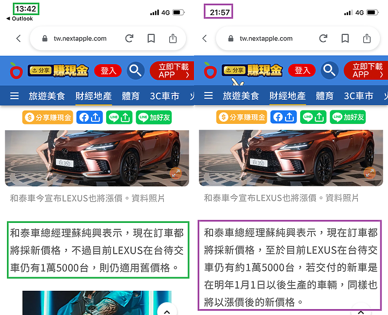
Task: Open 體育 tab in right screenshot
Action: pos(324,96)
